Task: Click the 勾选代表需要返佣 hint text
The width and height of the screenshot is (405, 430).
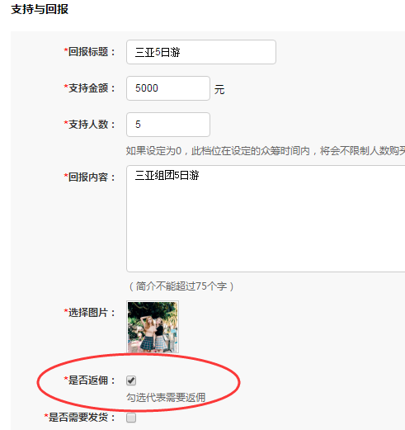Action: 166,397
